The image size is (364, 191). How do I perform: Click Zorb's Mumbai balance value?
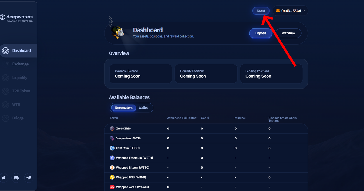pyautogui.click(x=236, y=129)
